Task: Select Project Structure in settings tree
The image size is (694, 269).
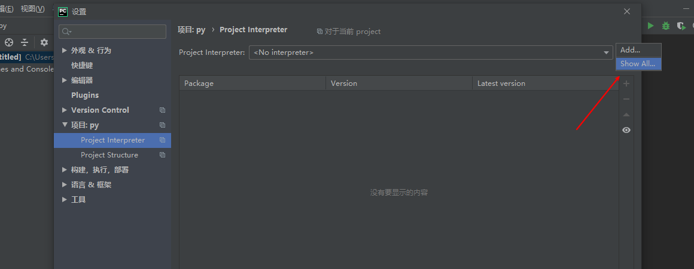Action: pos(109,155)
